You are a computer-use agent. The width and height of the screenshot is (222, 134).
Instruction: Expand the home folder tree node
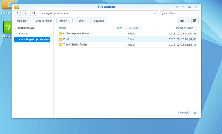[19, 34]
